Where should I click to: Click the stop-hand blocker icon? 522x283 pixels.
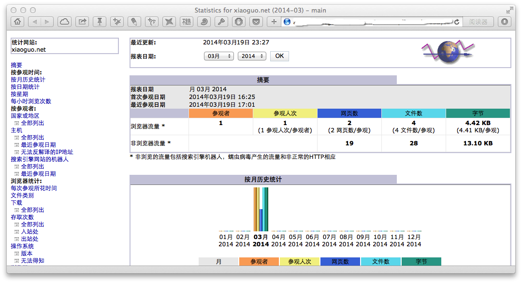click(239, 22)
